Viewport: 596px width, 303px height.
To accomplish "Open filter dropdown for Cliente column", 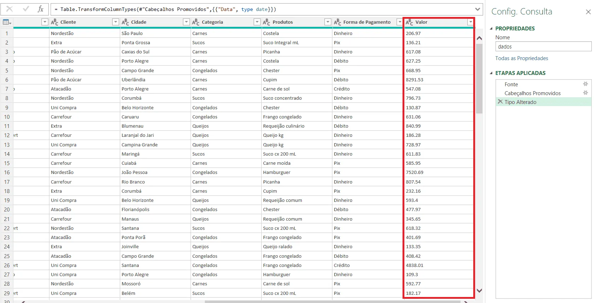I will click(116, 22).
